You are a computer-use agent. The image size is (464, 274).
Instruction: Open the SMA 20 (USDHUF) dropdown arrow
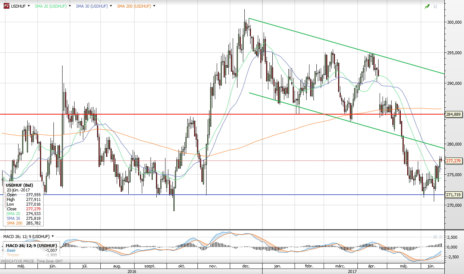click(69, 6)
